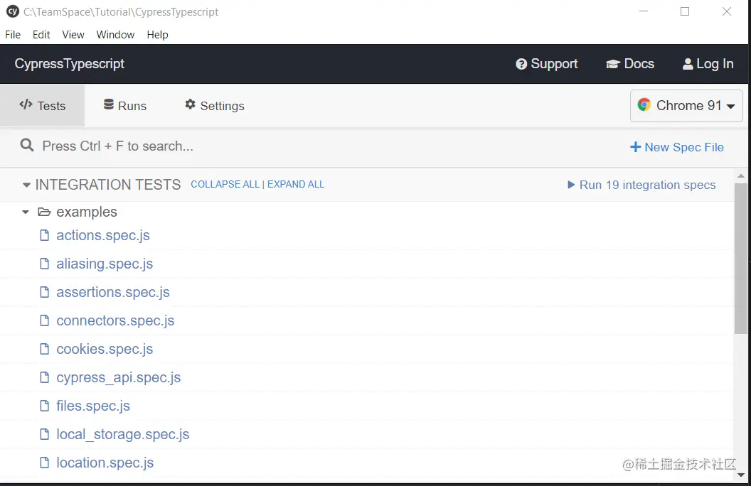This screenshot has width=751, height=486.
Task: Open the Window menu
Action: (115, 35)
